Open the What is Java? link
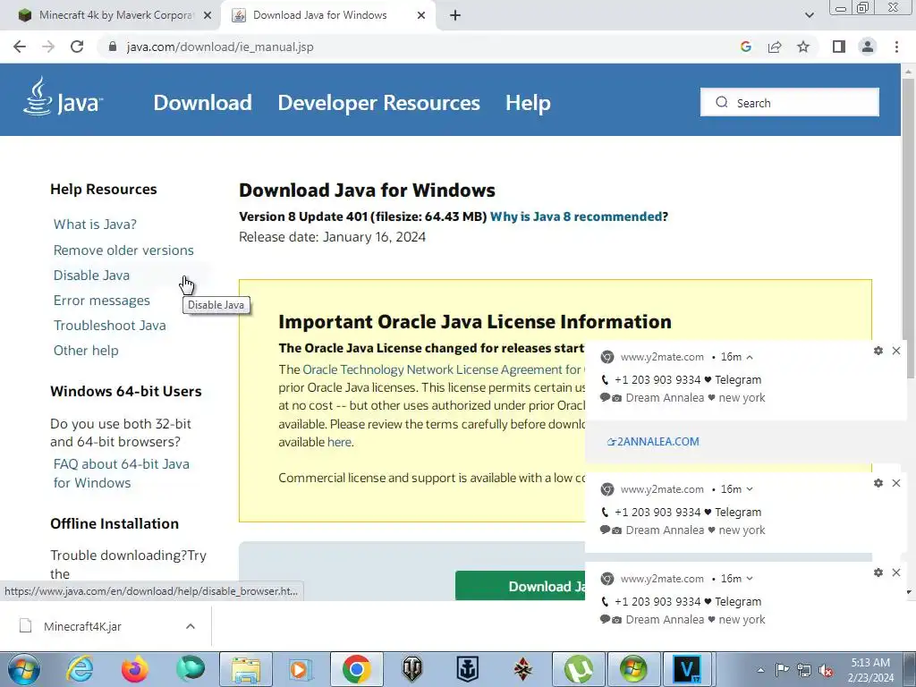 tap(95, 225)
